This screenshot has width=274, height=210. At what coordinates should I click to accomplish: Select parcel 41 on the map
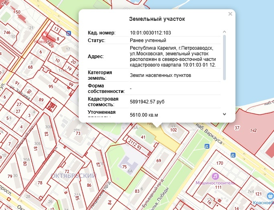143,137
